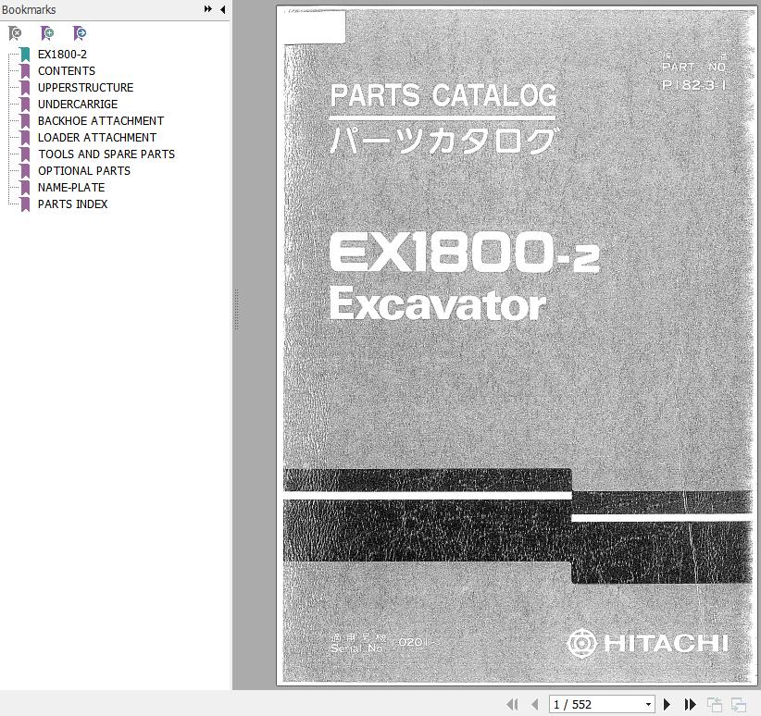
Task: Navigate to the OPTIONAL PARTS bookmark
Action: (x=84, y=171)
